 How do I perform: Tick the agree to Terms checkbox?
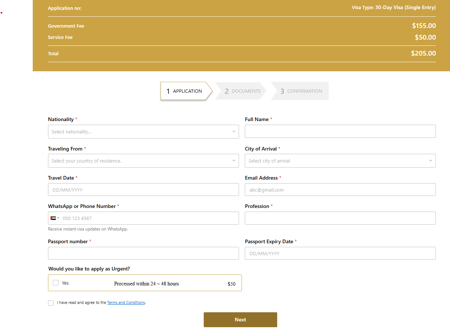click(x=51, y=303)
